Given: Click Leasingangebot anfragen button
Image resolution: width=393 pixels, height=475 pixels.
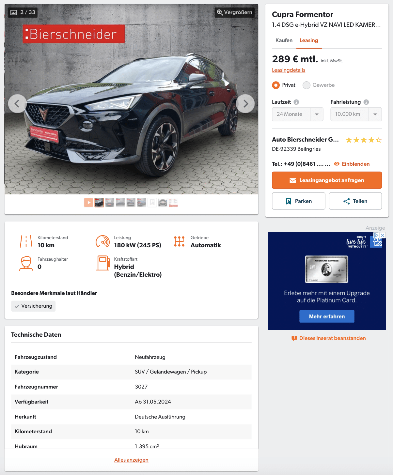Looking at the screenshot, I should [327, 180].
